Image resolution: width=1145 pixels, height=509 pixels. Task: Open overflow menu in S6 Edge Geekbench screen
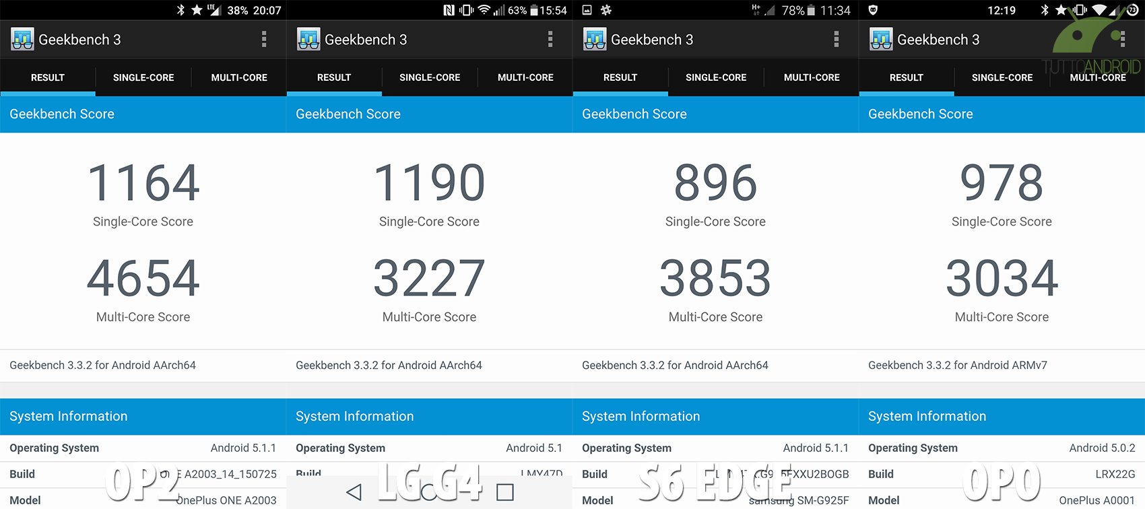click(837, 39)
